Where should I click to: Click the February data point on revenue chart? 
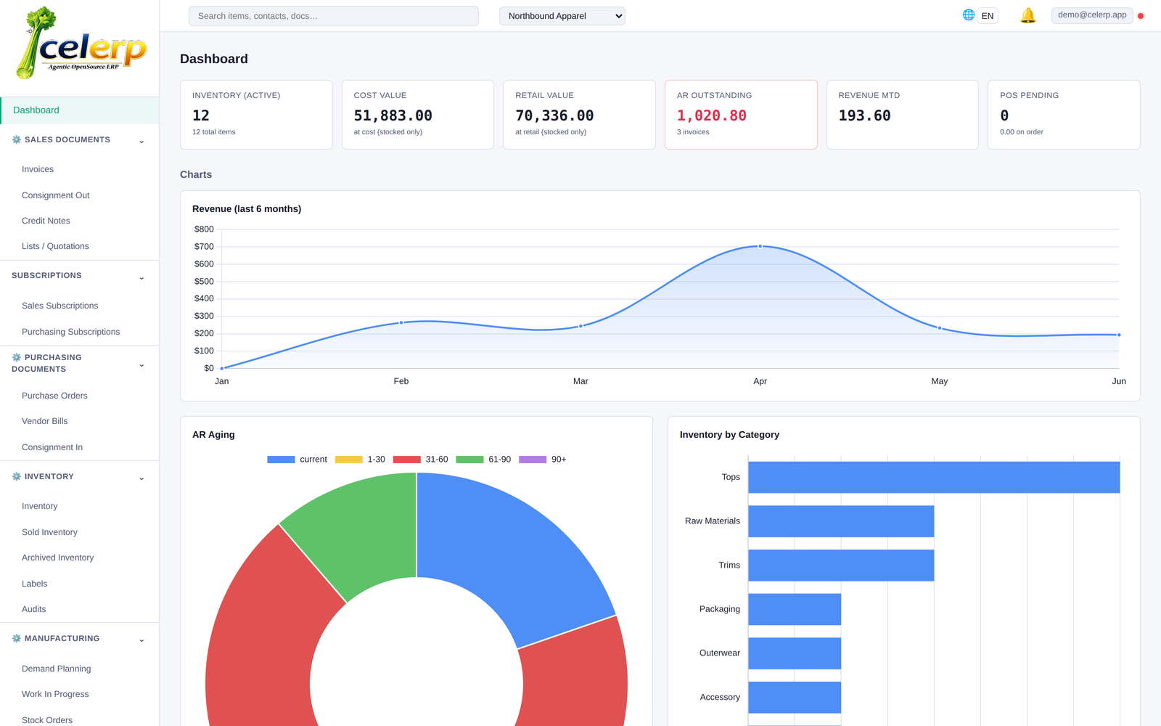401,322
